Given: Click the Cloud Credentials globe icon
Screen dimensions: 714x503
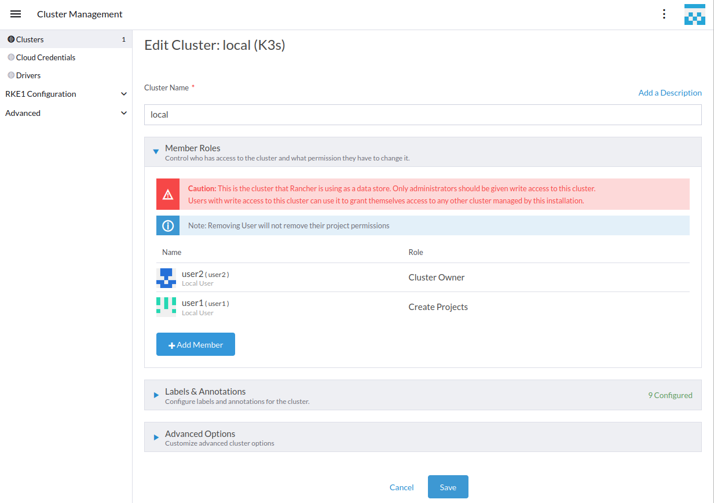Looking at the screenshot, I should pos(10,57).
